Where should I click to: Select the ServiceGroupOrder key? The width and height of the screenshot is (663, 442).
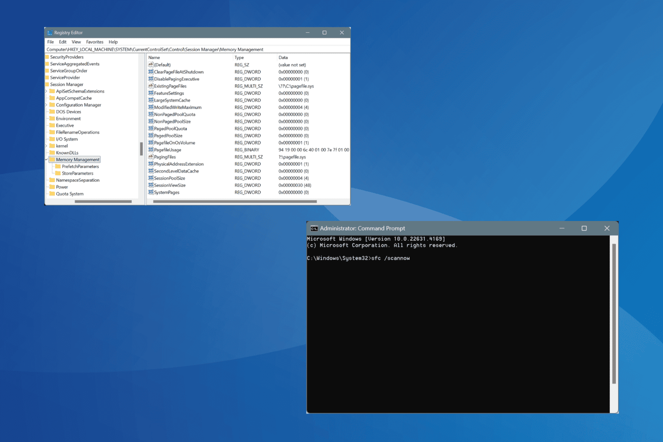pyautogui.click(x=69, y=71)
